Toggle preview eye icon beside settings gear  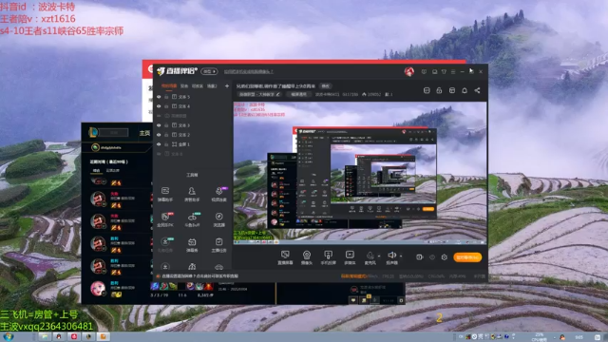click(432, 257)
